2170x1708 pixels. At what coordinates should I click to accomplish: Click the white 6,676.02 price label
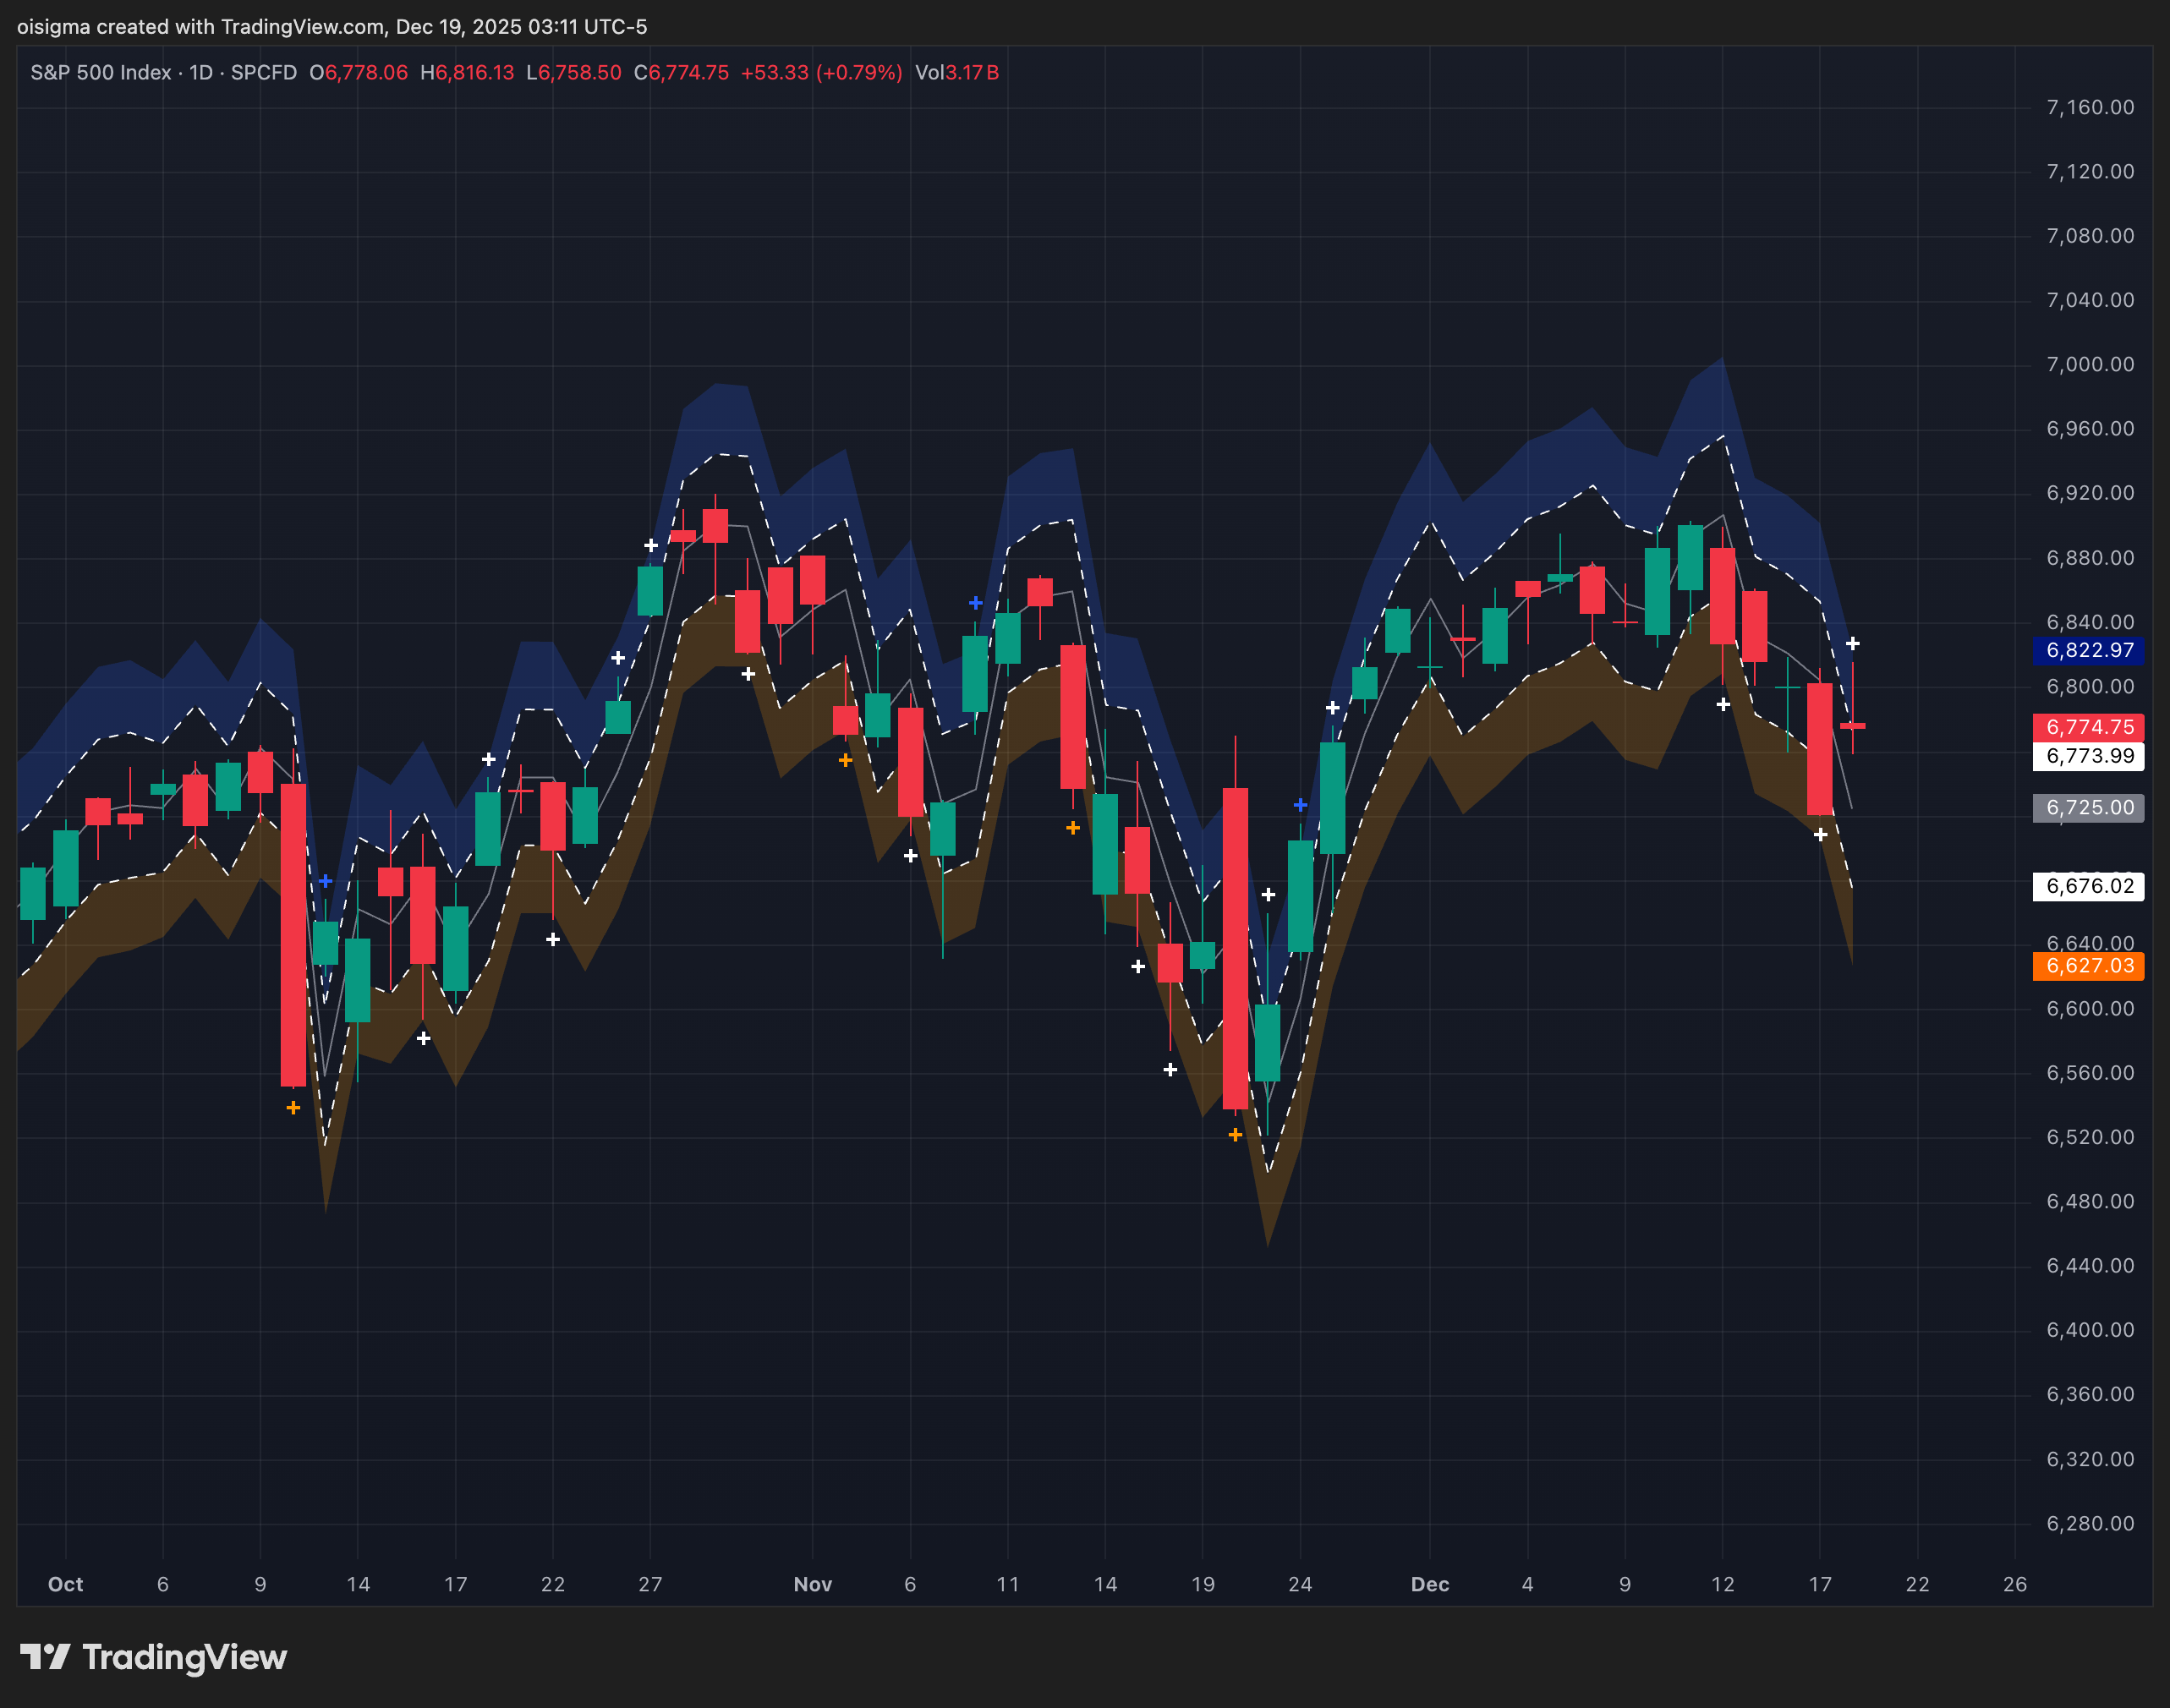coord(2089,886)
